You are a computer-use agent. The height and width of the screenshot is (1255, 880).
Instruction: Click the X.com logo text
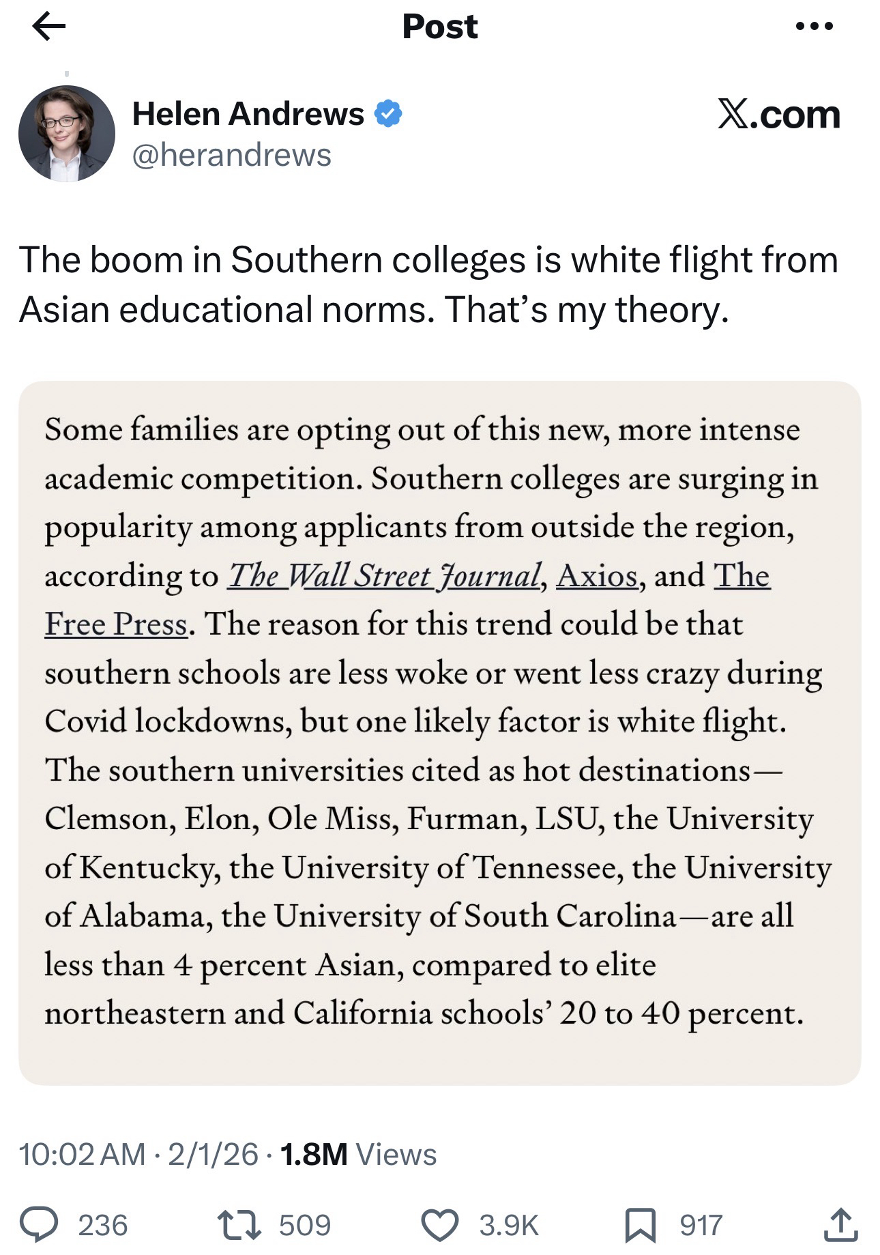[778, 114]
